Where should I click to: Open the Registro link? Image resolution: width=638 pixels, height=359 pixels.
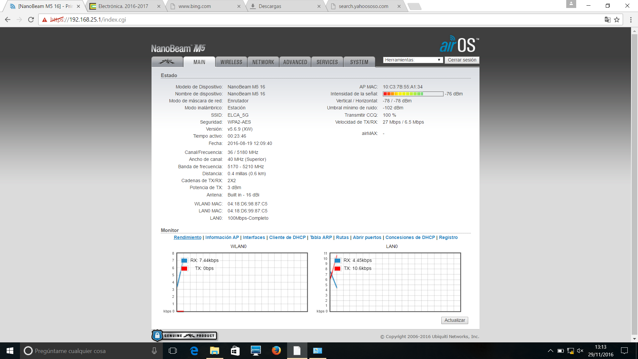pos(448,237)
